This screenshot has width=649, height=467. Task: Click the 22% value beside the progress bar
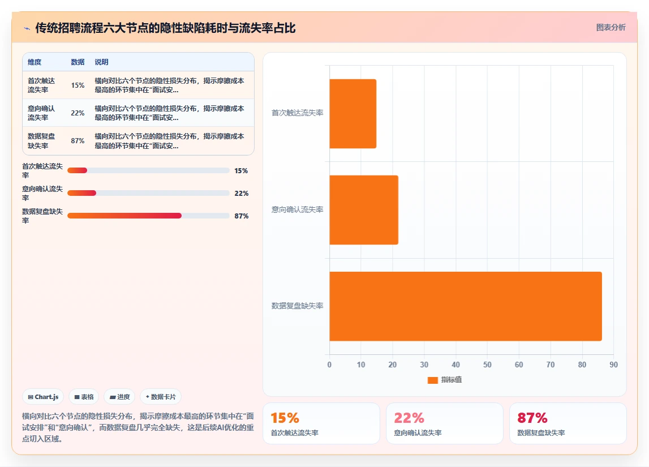[241, 194]
